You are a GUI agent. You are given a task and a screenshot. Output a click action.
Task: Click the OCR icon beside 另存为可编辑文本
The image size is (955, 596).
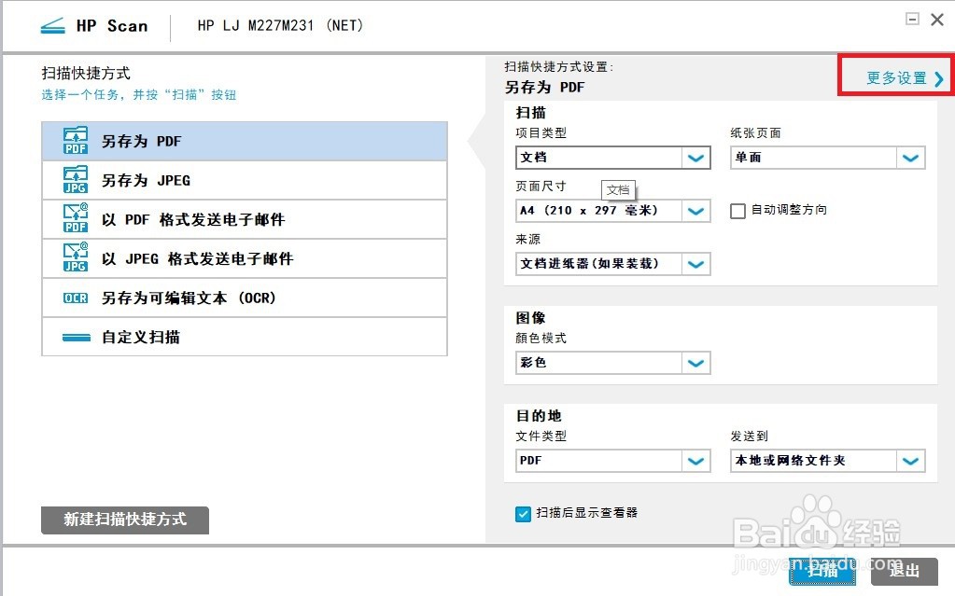click(76, 298)
